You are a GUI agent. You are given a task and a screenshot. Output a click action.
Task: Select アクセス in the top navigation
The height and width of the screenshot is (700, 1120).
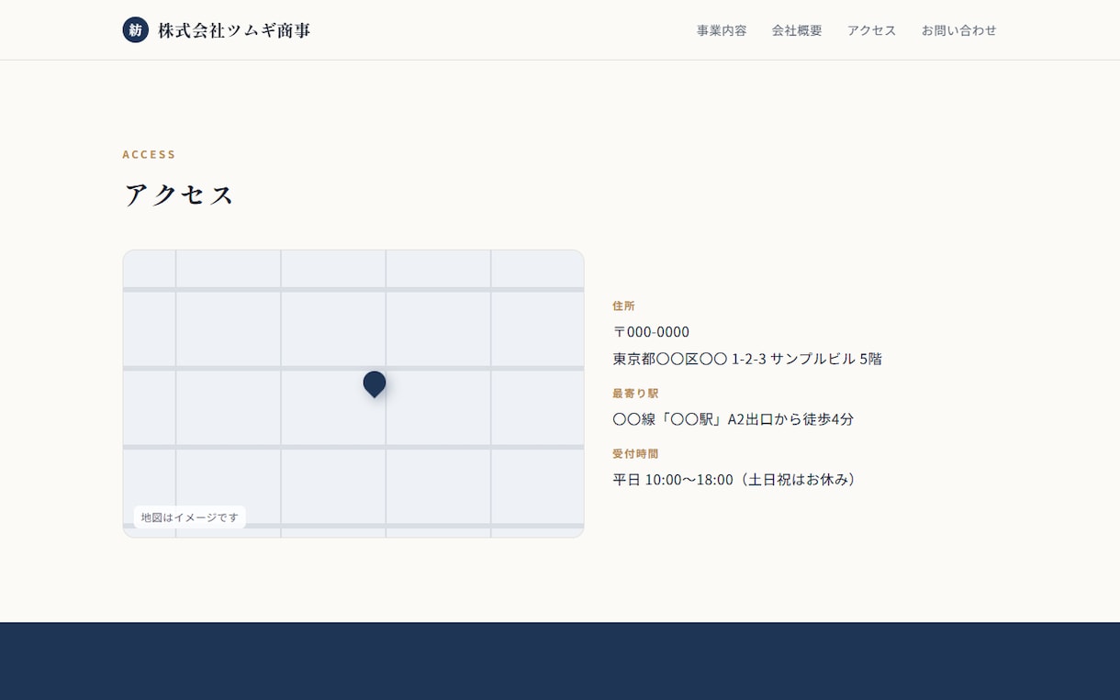(x=872, y=30)
